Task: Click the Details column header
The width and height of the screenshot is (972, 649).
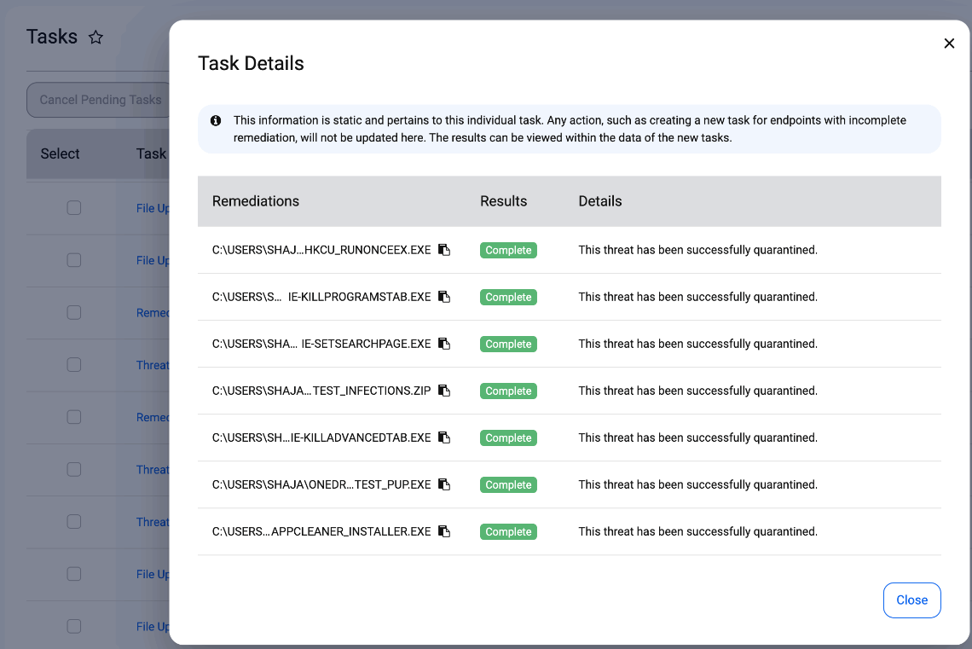Action: pos(600,200)
